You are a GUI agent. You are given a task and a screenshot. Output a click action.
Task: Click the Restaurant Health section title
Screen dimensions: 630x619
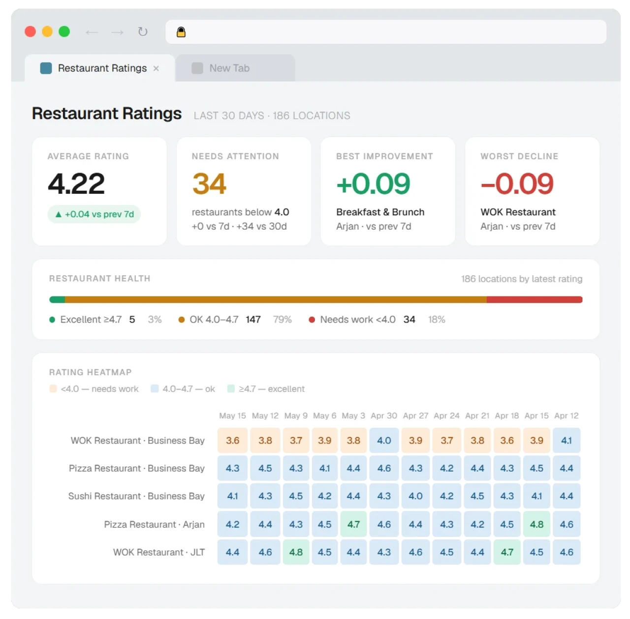tap(99, 278)
